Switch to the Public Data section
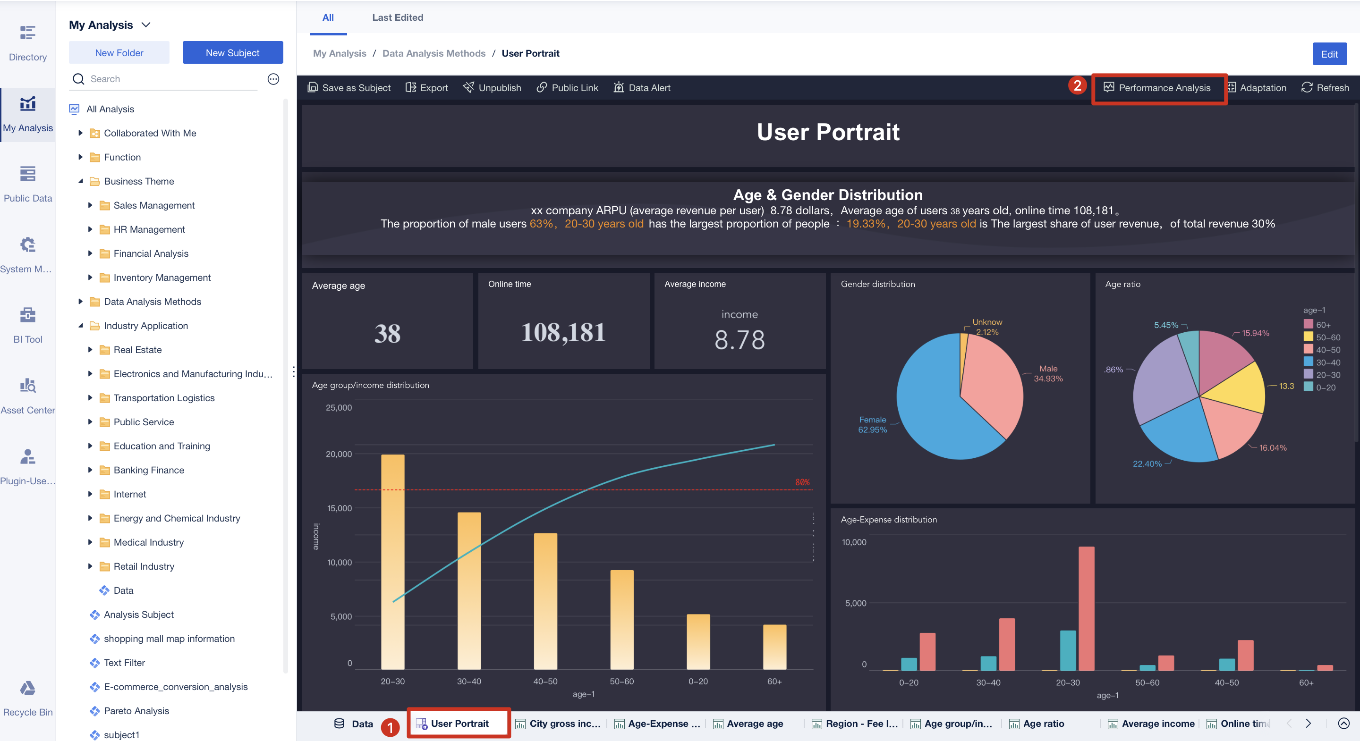 (x=27, y=182)
